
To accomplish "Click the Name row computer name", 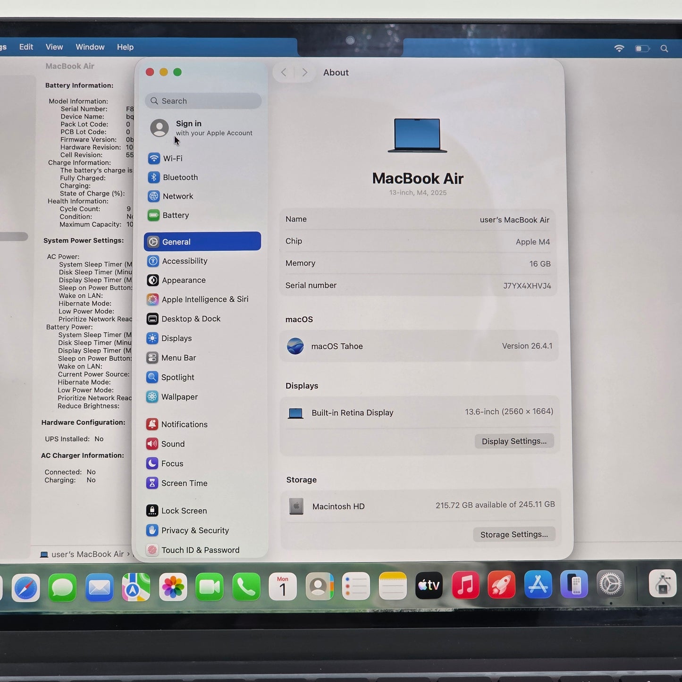I will [514, 219].
